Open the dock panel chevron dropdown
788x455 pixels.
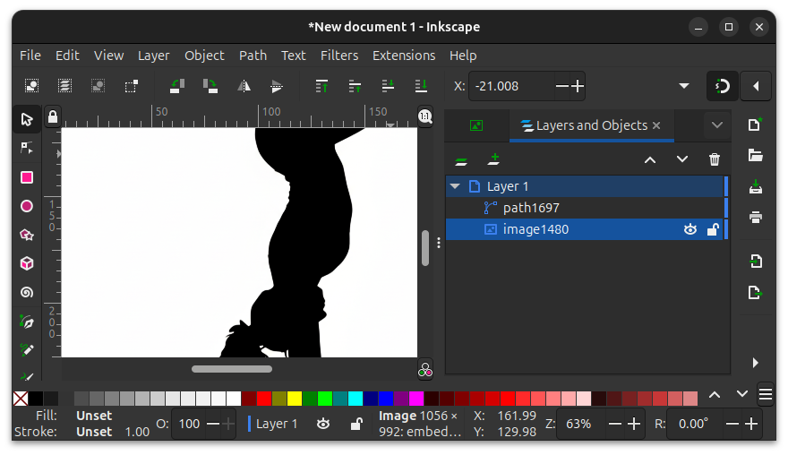pyautogui.click(x=716, y=125)
